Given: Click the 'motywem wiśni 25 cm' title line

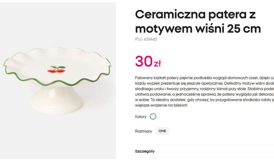Looking at the screenshot, I should [198, 29].
